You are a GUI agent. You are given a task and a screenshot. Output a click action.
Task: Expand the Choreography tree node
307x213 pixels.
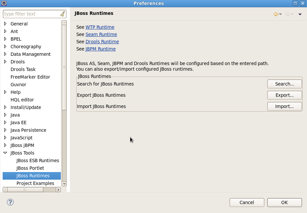coord(5,47)
